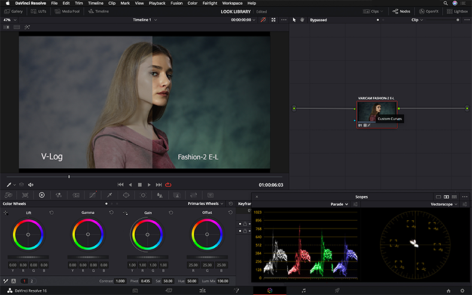The image size is (472, 295).
Task: Open Project Settings gear icon
Action: pos(462,291)
